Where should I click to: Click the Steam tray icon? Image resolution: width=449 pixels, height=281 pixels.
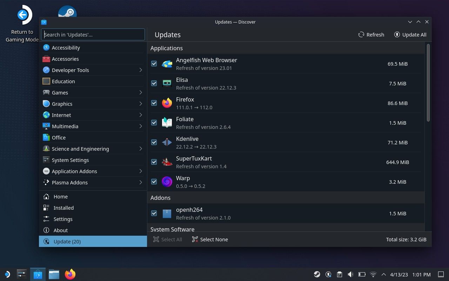pos(317,274)
